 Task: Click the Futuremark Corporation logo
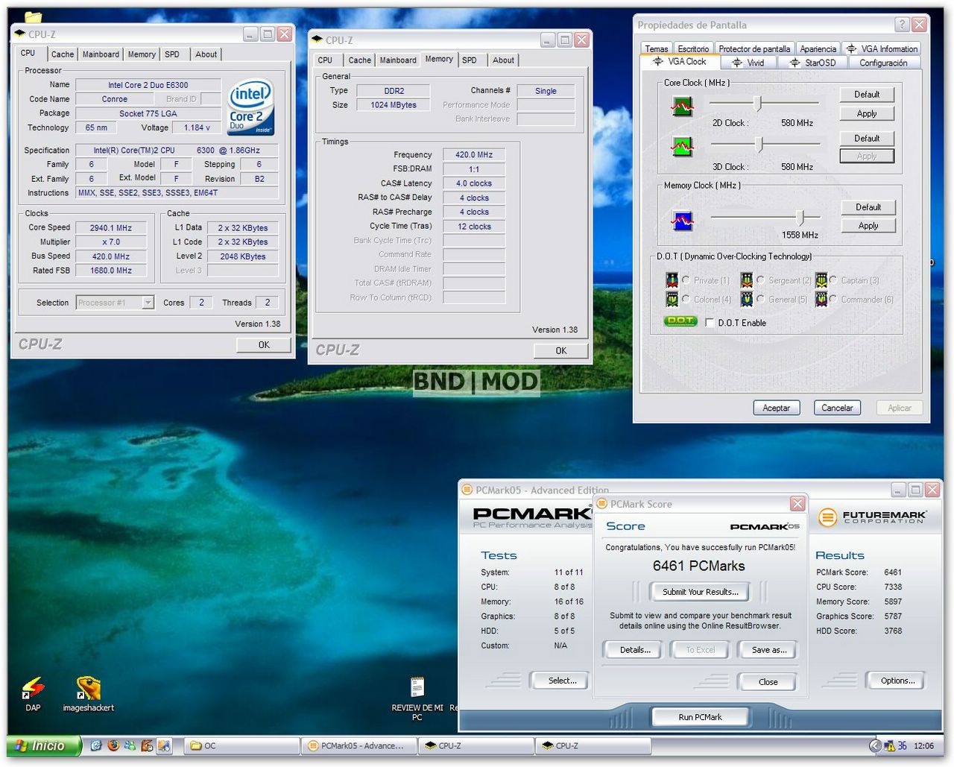coord(873,517)
